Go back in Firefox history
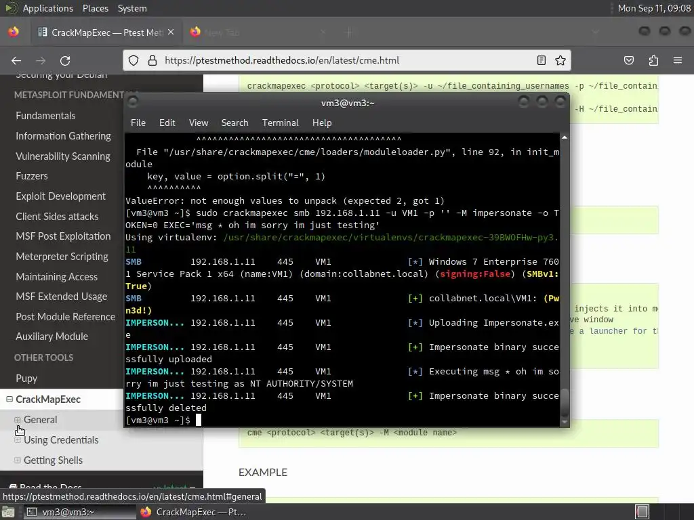This screenshot has width=694, height=520. [16, 60]
